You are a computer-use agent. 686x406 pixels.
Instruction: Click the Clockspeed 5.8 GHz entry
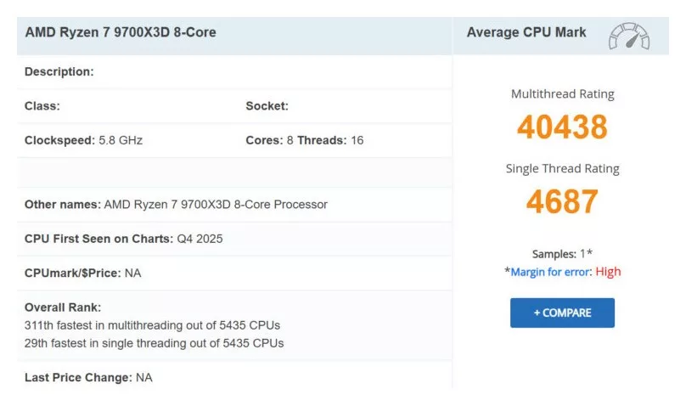(x=83, y=140)
